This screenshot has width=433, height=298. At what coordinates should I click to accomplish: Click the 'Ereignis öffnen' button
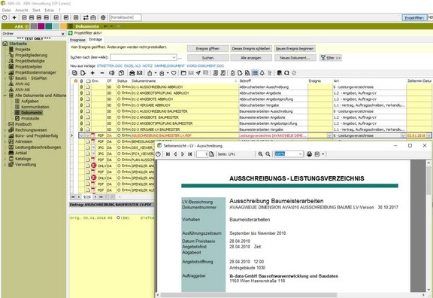point(207,49)
